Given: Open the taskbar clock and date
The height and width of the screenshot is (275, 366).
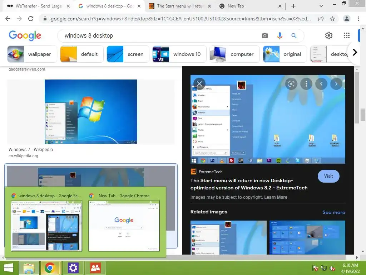Looking at the screenshot, I should click(350, 268).
